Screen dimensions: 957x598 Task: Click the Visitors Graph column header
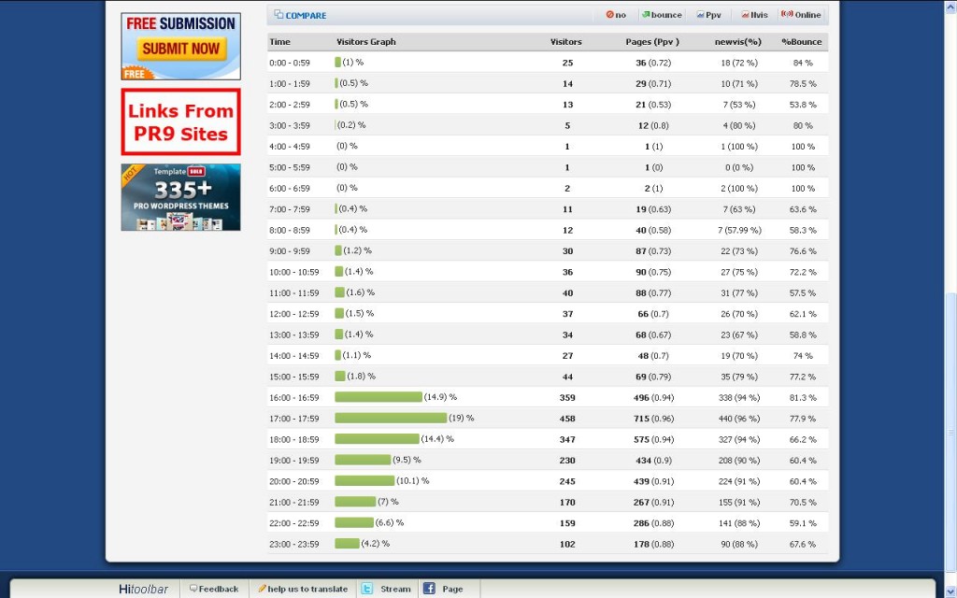click(366, 42)
